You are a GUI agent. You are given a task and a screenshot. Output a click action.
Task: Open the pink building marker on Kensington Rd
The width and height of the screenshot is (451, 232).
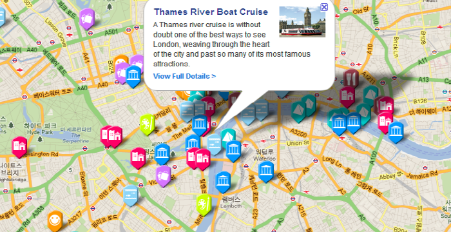pyautogui.click(x=19, y=146)
